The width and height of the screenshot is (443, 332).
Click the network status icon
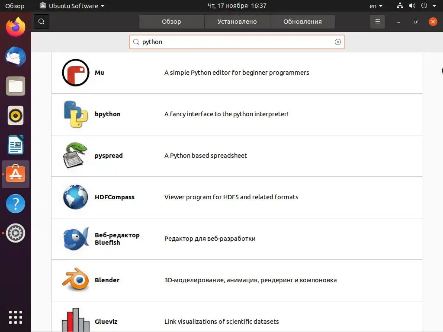(400, 6)
